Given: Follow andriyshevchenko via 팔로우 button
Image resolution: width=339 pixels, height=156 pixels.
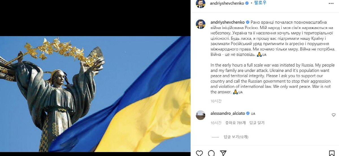Looking at the screenshot, I should tap(260, 3).
